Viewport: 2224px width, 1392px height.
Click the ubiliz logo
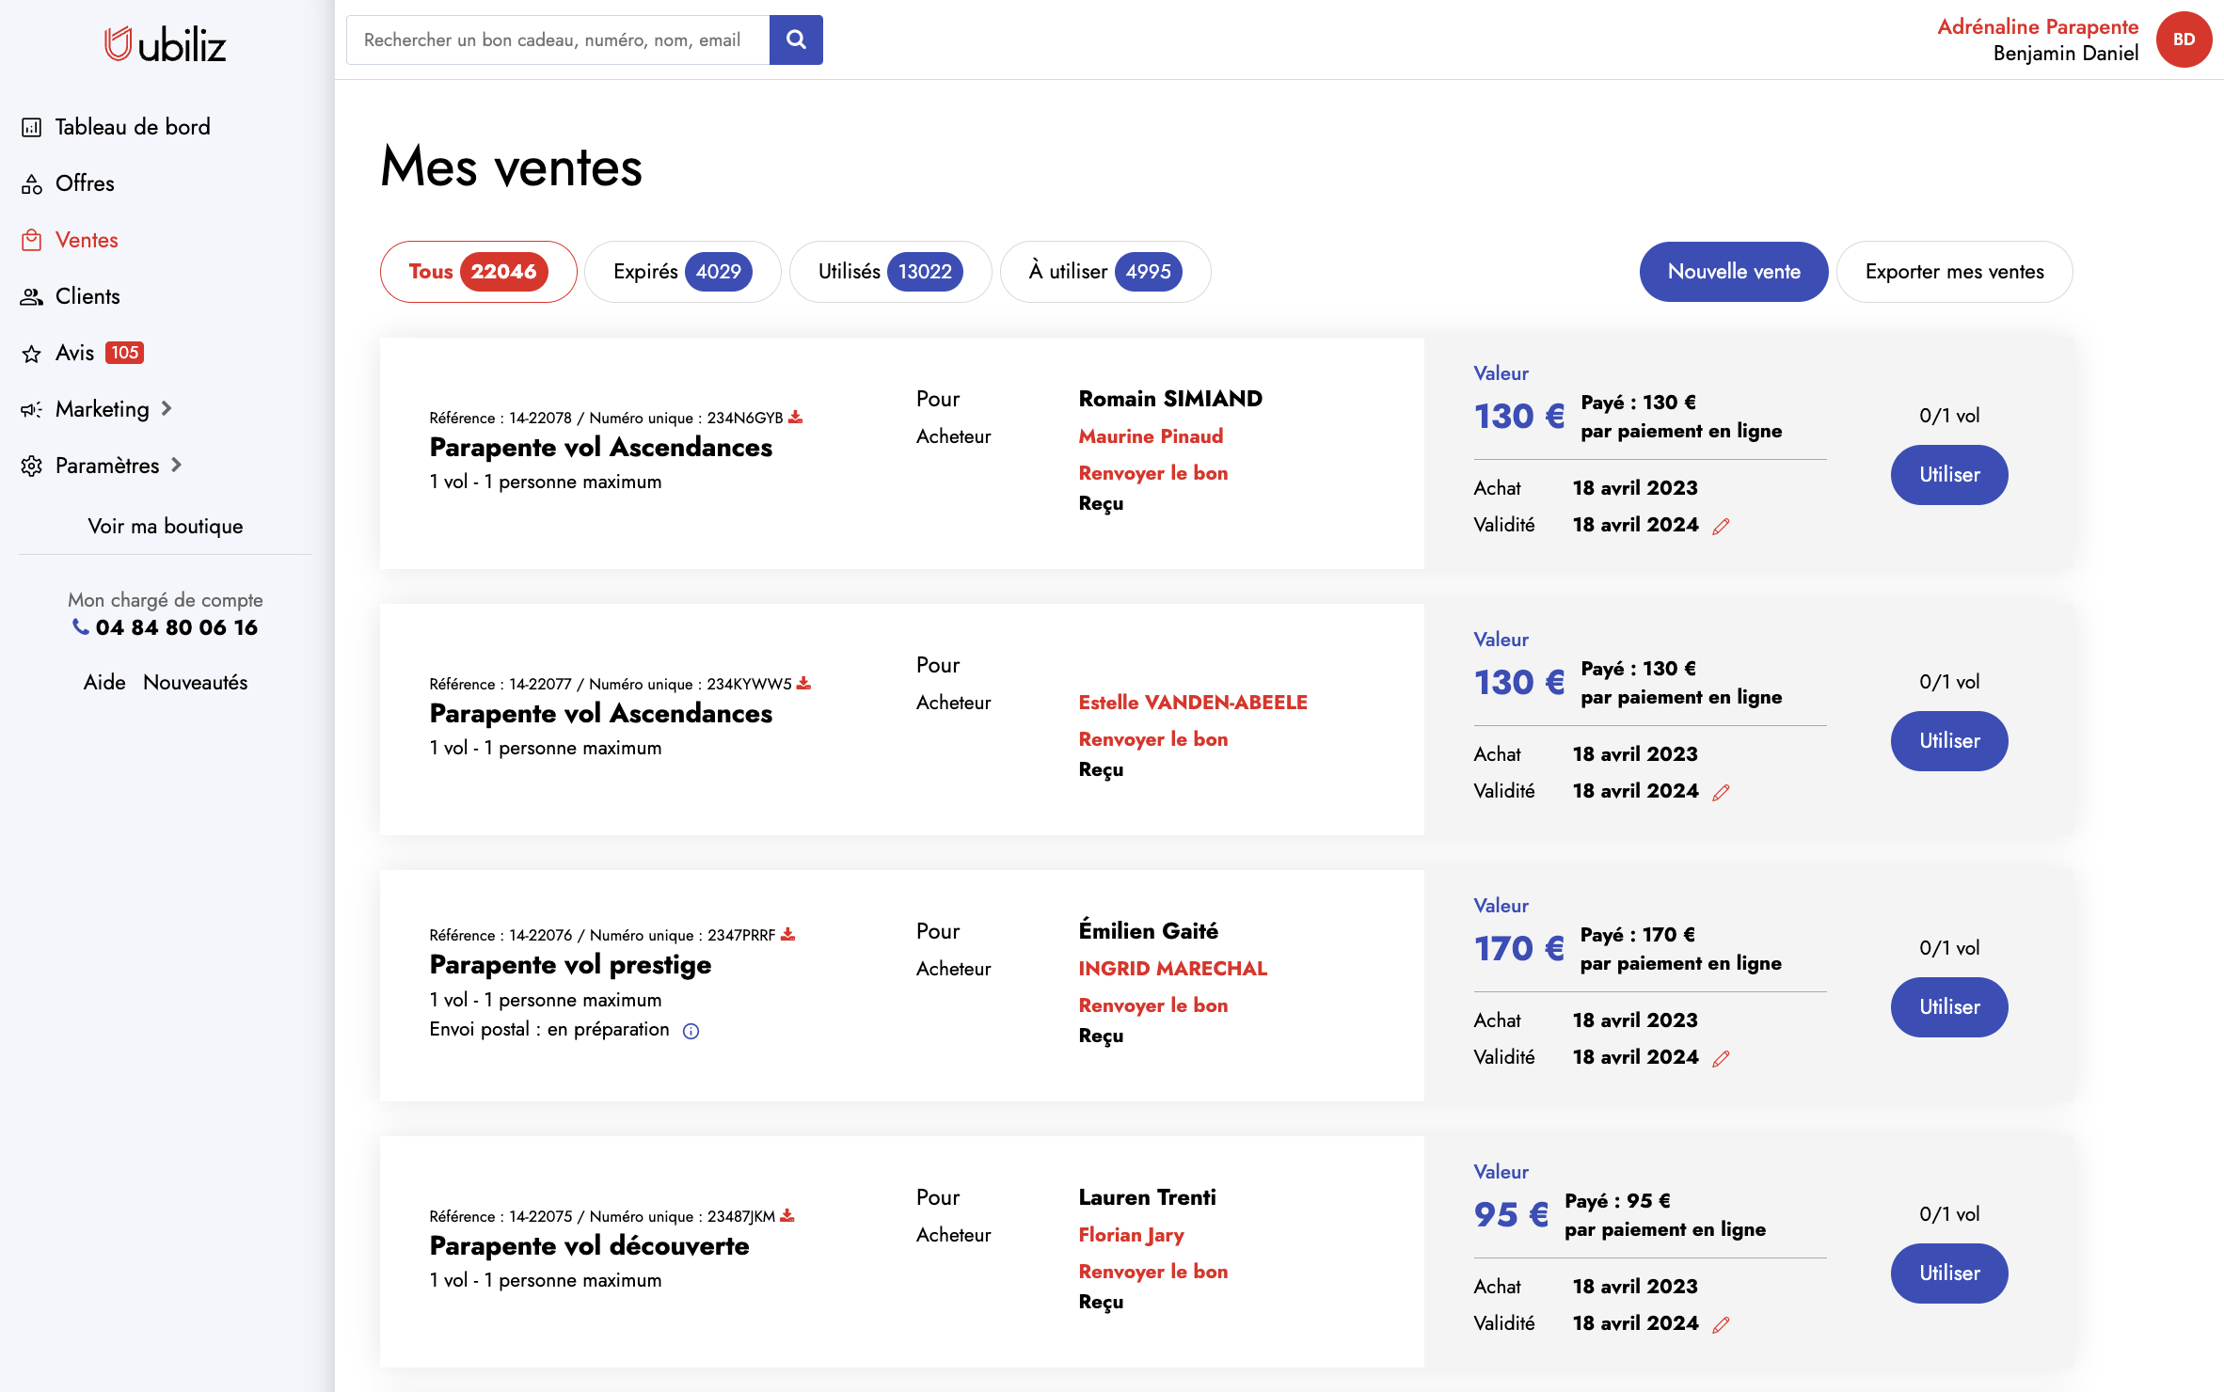point(166,44)
